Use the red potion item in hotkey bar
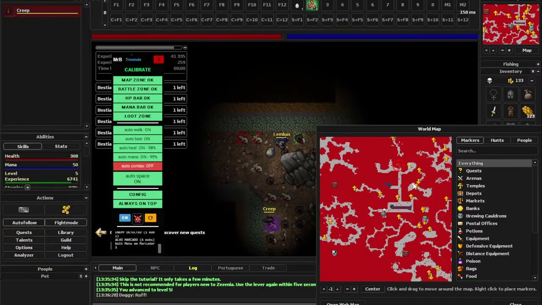Screen dimensions: 542x305 point(312,6)
